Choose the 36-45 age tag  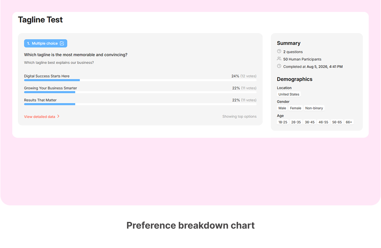click(x=310, y=122)
